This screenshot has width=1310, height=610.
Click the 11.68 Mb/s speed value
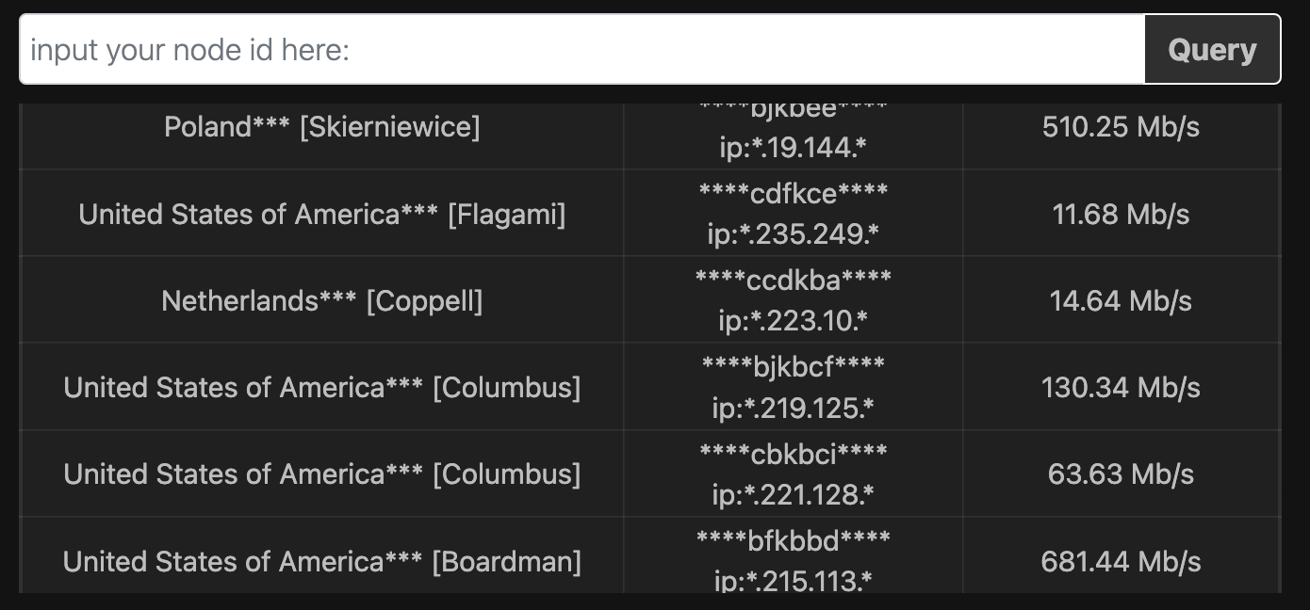[1121, 215]
